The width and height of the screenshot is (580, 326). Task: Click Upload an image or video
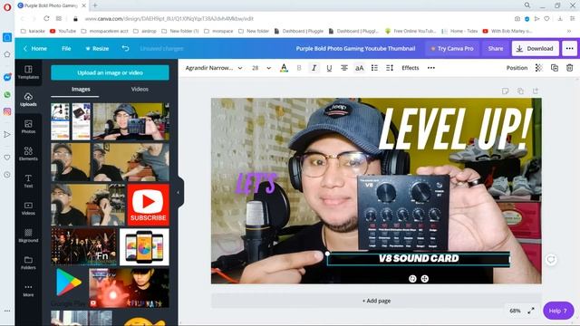click(x=110, y=72)
